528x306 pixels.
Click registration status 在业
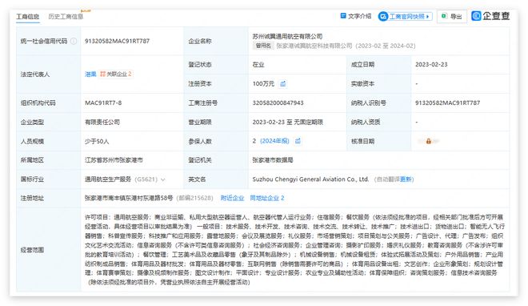(x=258, y=64)
